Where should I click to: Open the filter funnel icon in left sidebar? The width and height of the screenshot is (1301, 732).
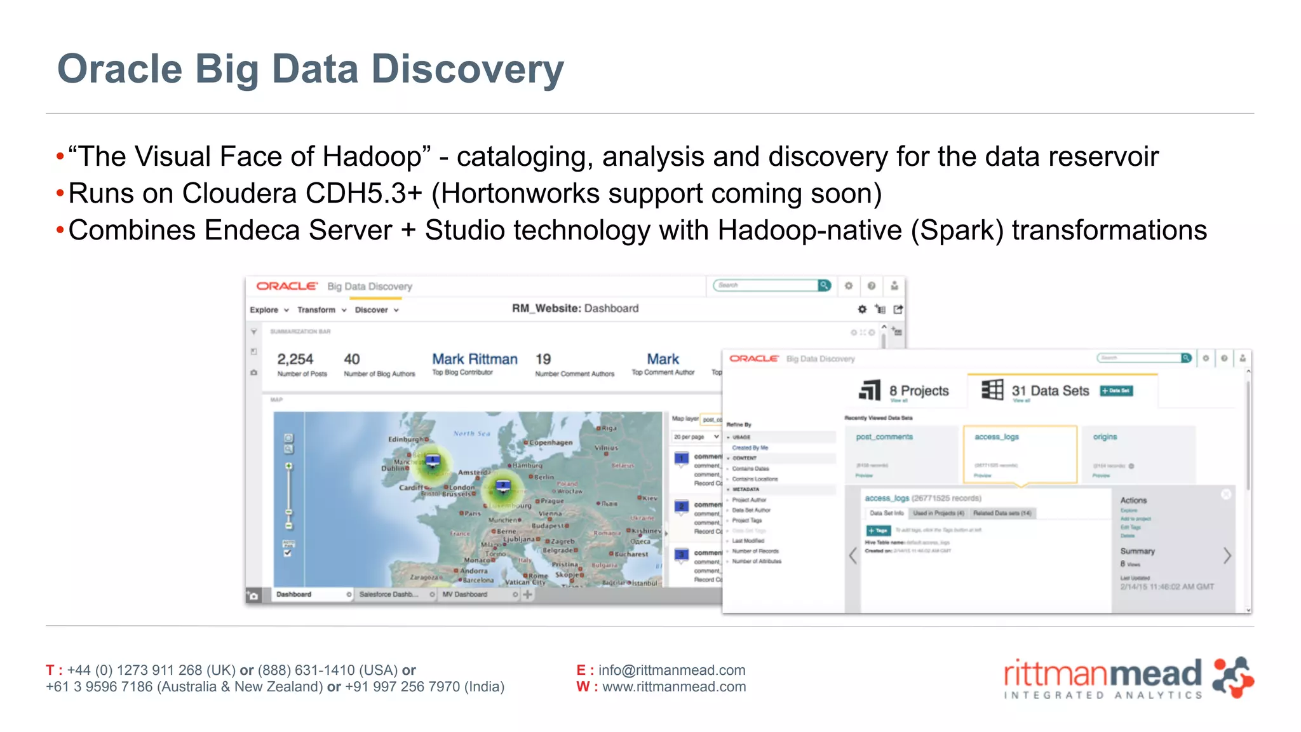[x=254, y=332]
